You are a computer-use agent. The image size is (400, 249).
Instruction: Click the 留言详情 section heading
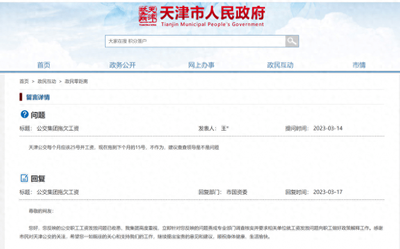point(38,97)
